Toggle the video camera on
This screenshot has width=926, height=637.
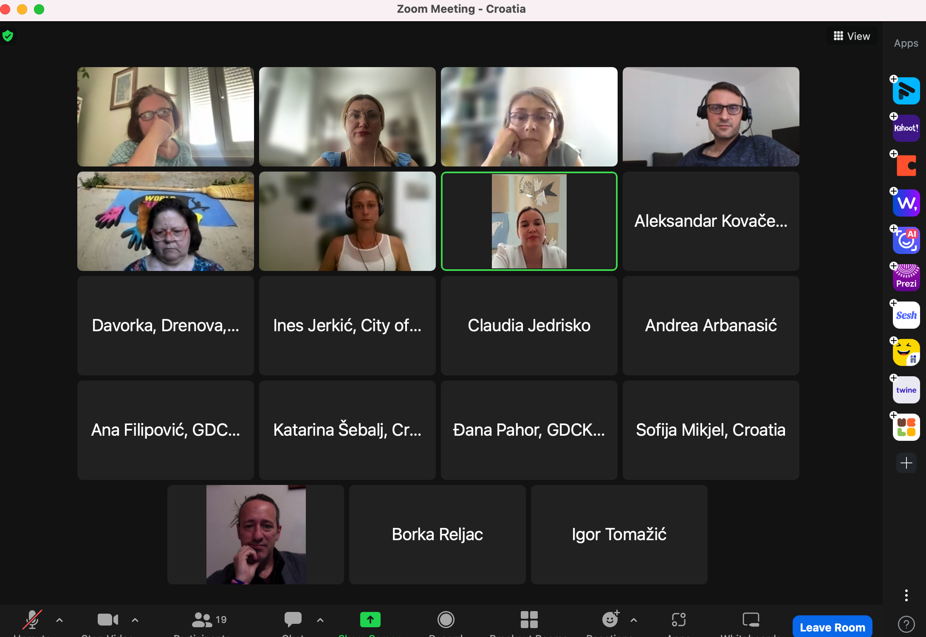point(107,620)
